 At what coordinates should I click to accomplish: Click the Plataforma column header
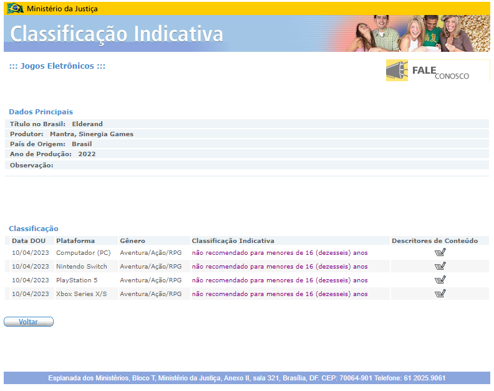pos(75,240)
